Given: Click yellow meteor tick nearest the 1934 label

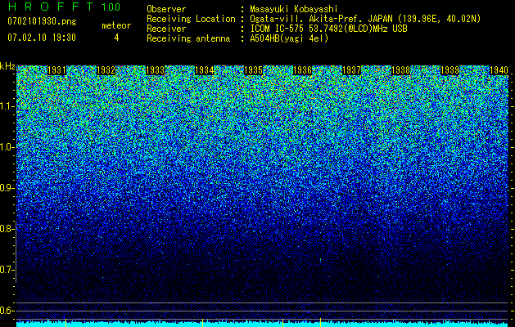Looking at the screenshot, I should (203, 322).
